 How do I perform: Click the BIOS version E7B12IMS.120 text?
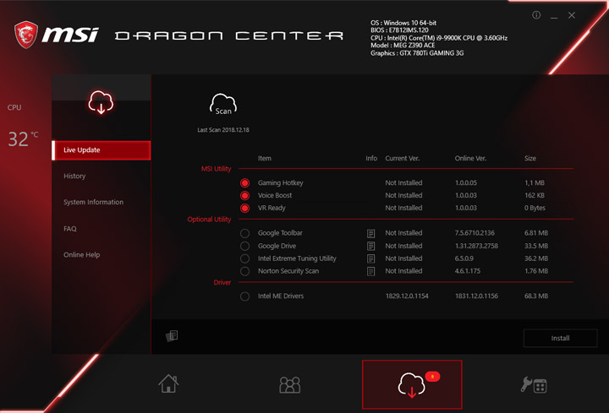pyautogui.click(x=399, y=30)
